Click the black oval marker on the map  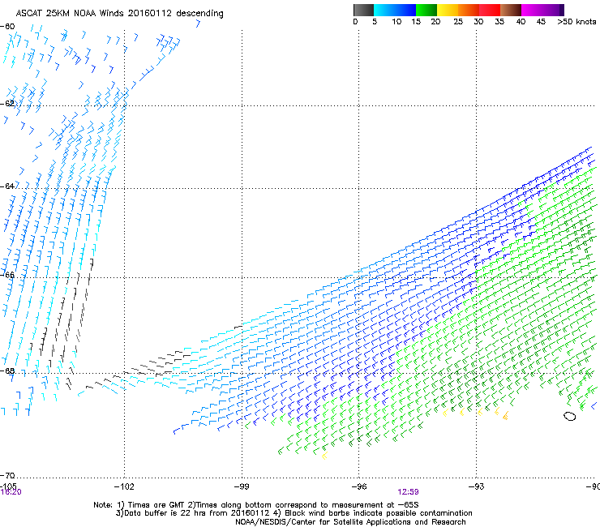[570, 416]
